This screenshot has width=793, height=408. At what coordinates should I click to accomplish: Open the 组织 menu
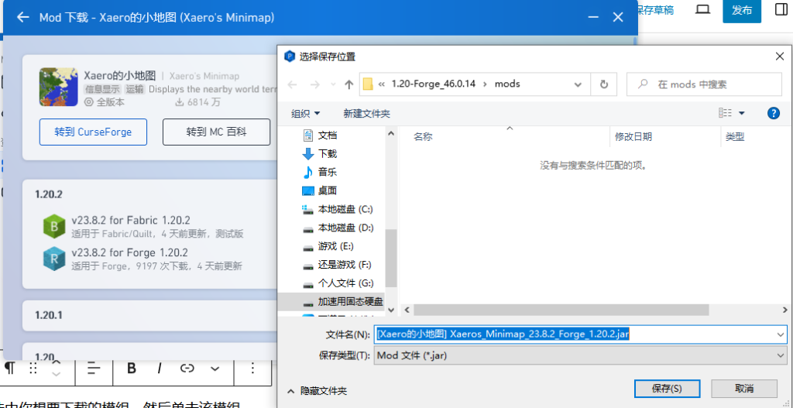click(x=305, y=114)
